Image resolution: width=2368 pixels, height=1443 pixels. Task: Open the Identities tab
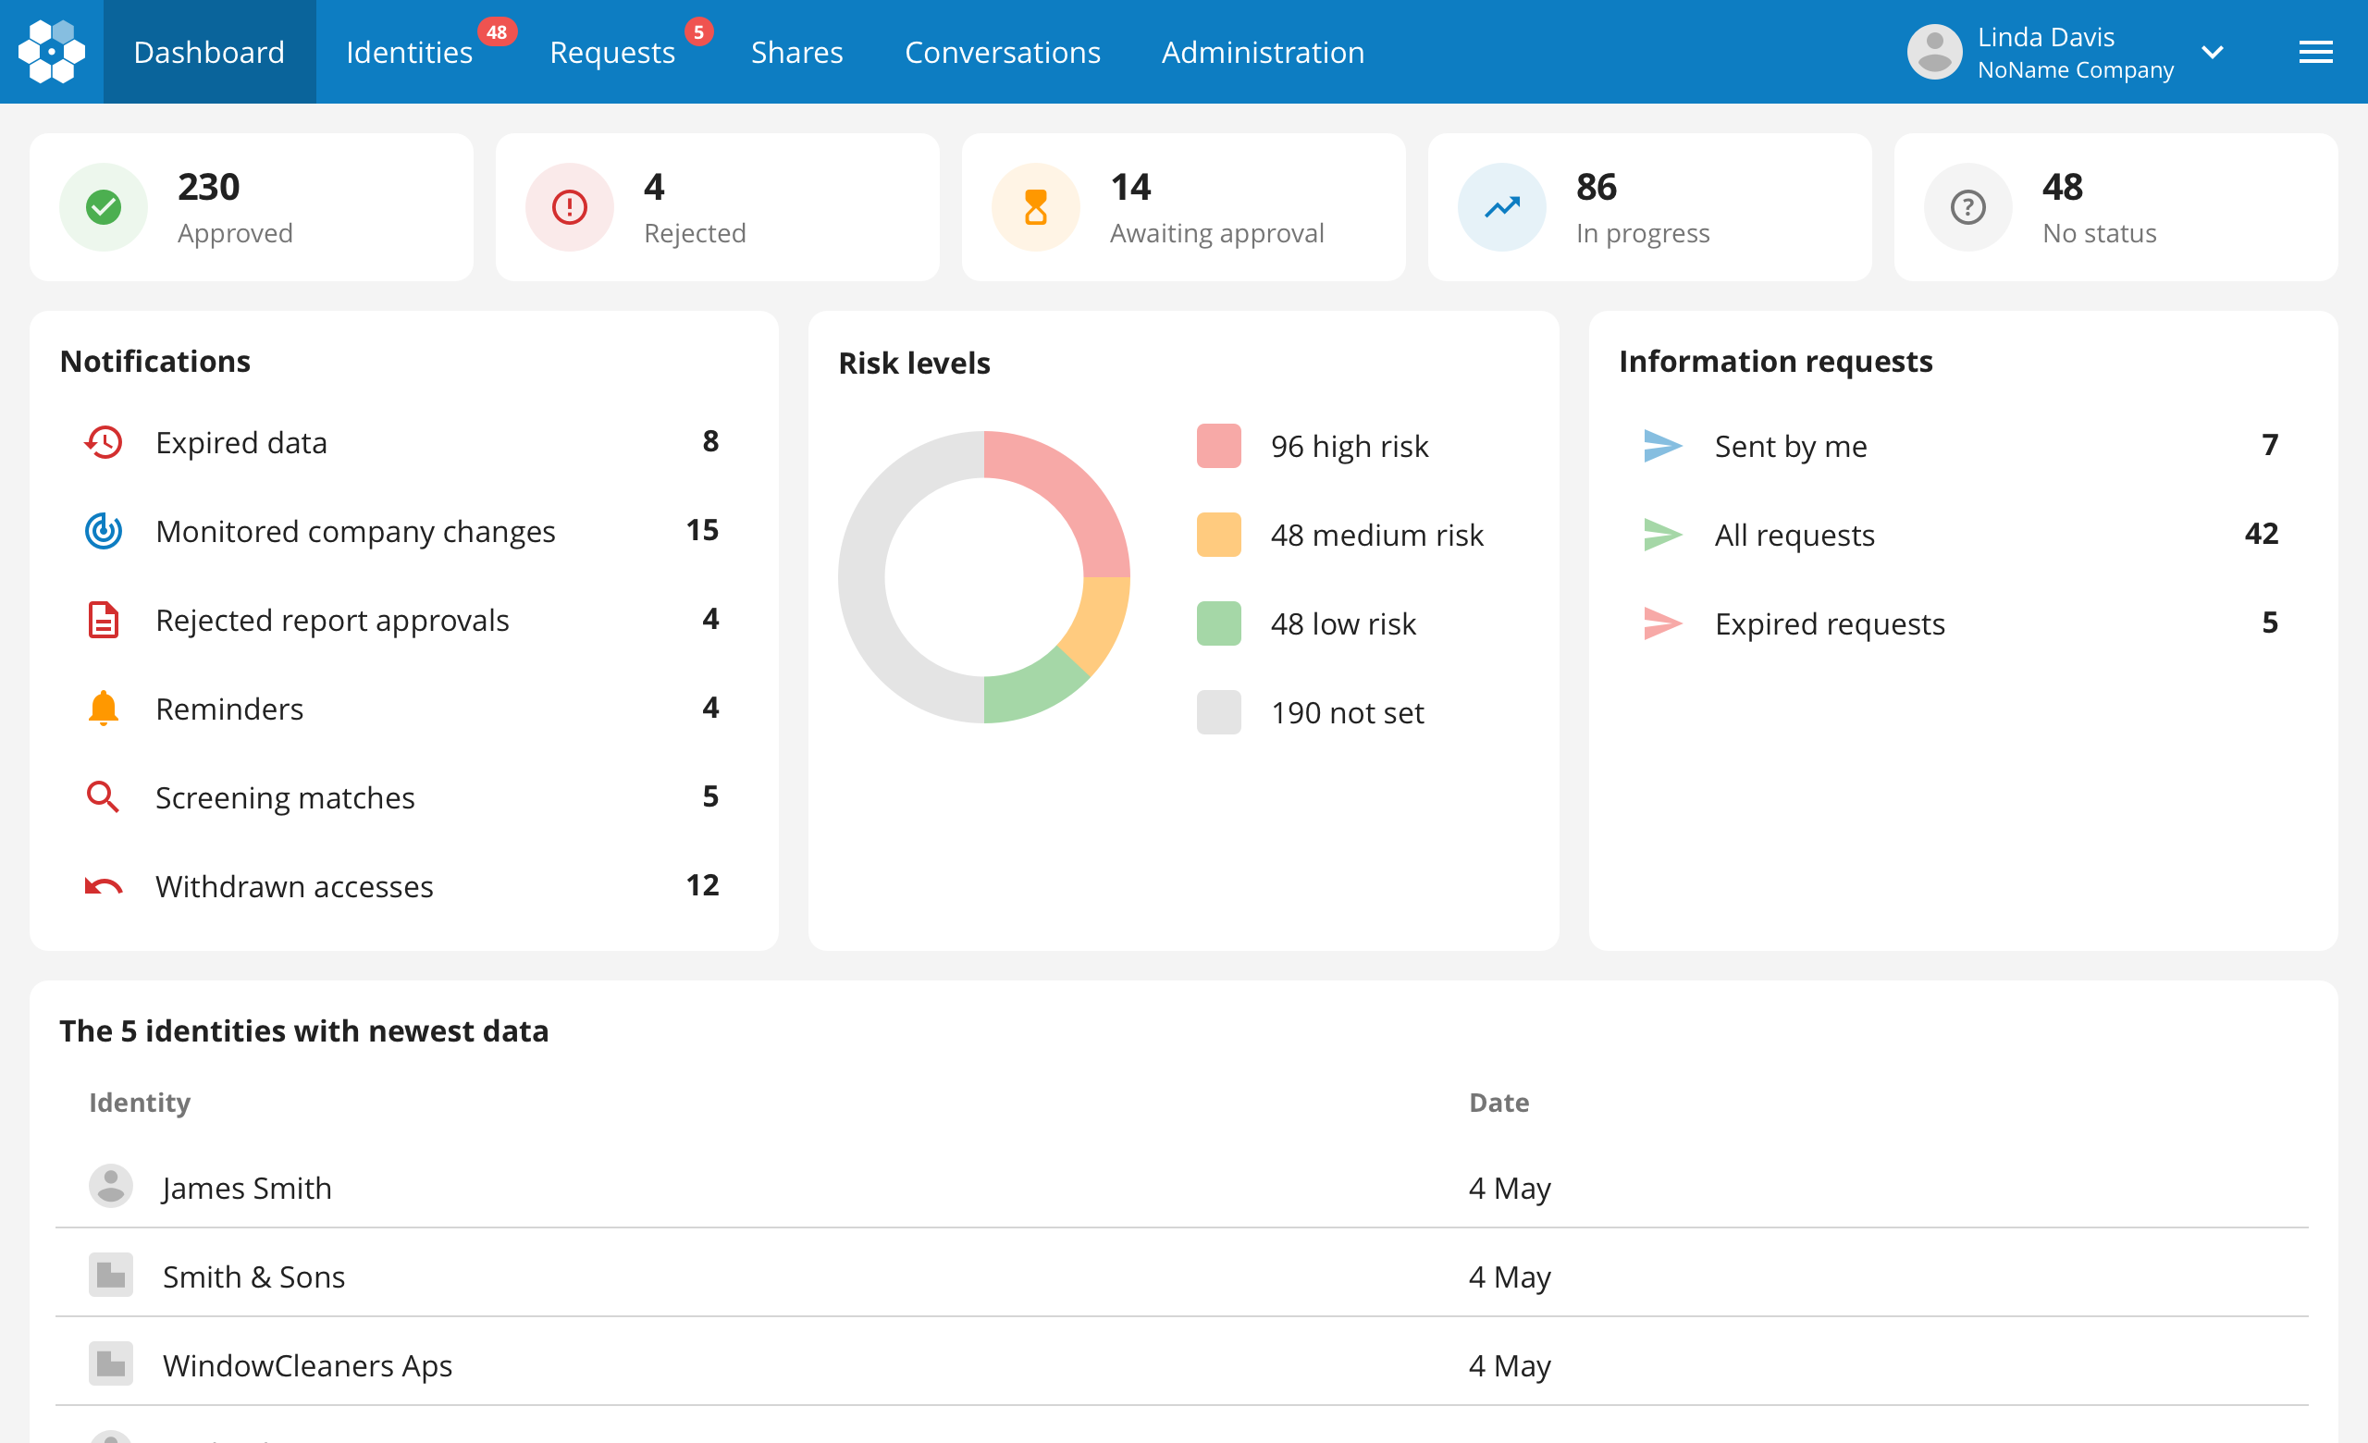tap(409, 52)
